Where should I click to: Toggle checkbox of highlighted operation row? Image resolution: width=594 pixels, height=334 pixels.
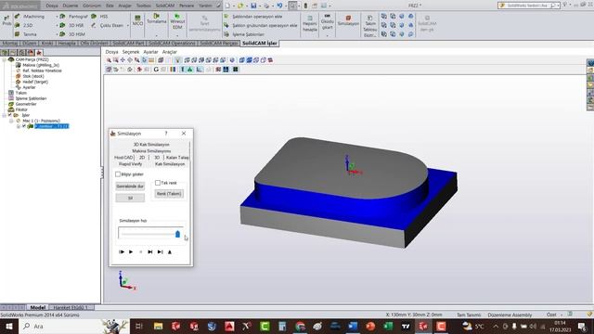point(24,126)
